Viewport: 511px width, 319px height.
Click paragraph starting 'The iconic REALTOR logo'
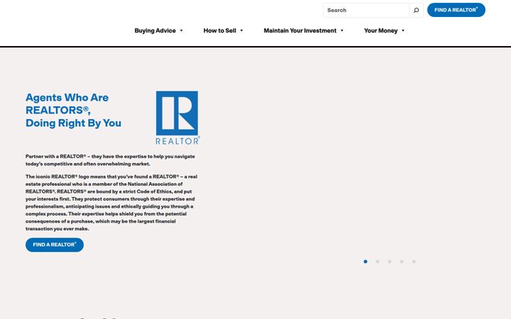111,203
